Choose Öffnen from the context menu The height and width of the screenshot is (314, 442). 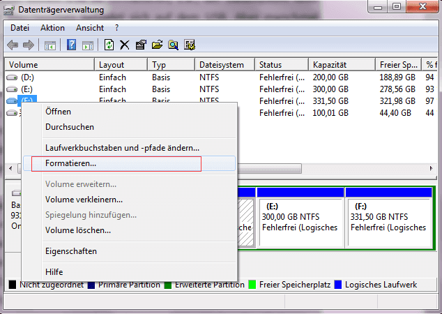(x=129, y=112)
